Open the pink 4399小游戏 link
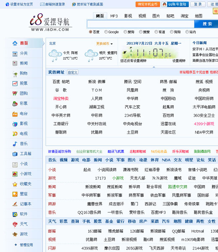Screen dimensions: 218x252 tap(204, 124)
